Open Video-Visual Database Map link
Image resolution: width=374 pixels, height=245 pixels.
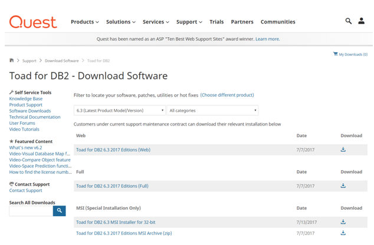40,154
